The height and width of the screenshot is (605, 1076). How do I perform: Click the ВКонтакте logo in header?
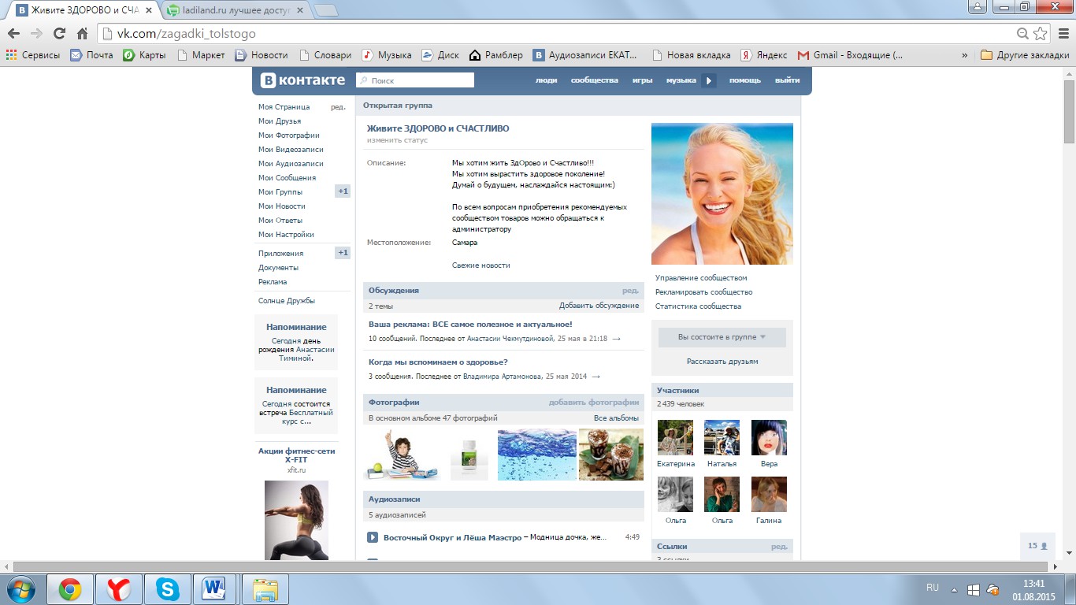[303, 80]
